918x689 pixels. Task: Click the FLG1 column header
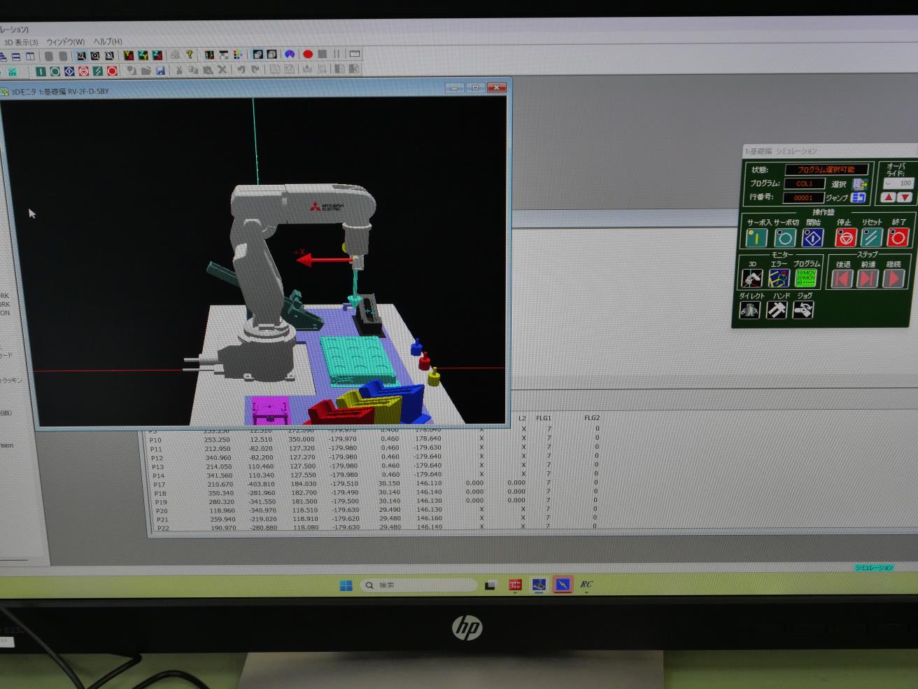tap(544, 418)
